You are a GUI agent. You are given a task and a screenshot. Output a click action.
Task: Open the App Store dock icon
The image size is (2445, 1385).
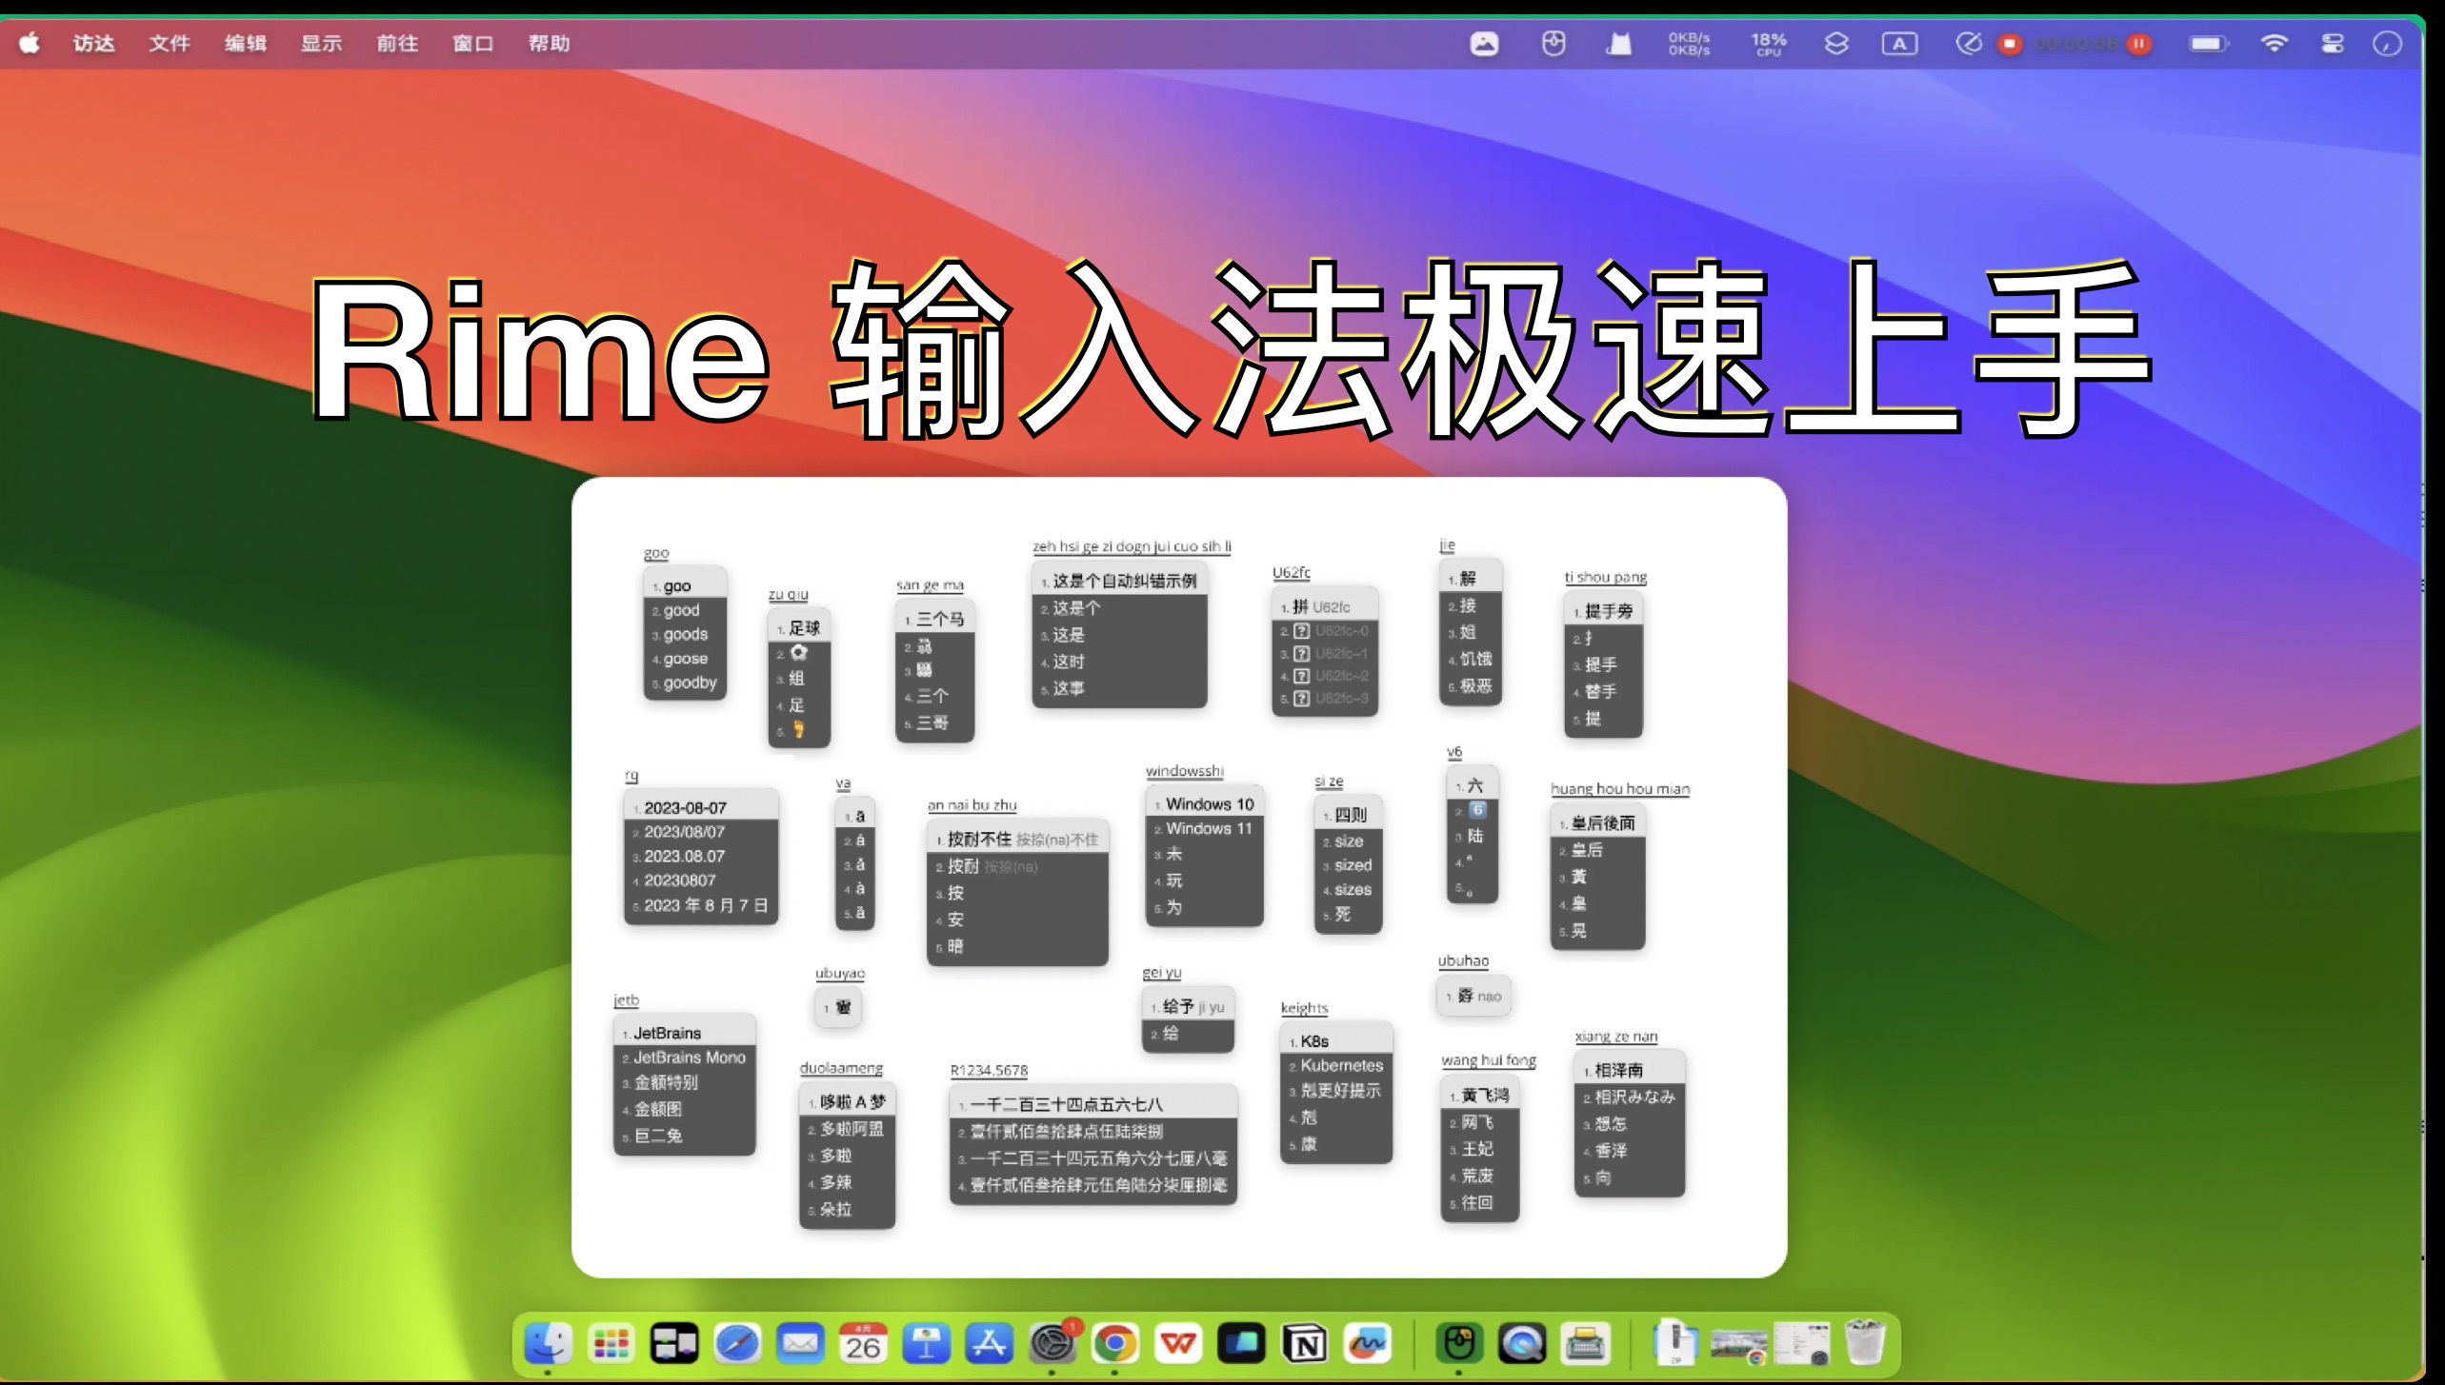990,1344
